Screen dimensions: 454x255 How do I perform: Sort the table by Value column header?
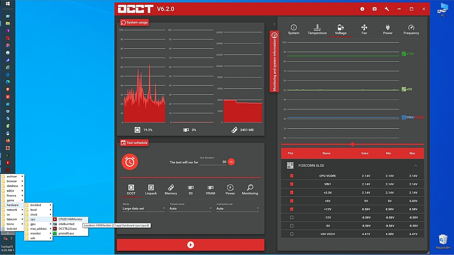tap(365, 153)
